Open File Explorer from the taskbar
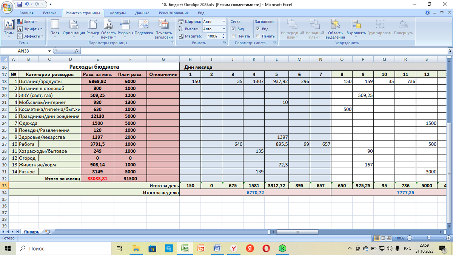453x255 pixels. pyautogui.click(x=136, y=248)
